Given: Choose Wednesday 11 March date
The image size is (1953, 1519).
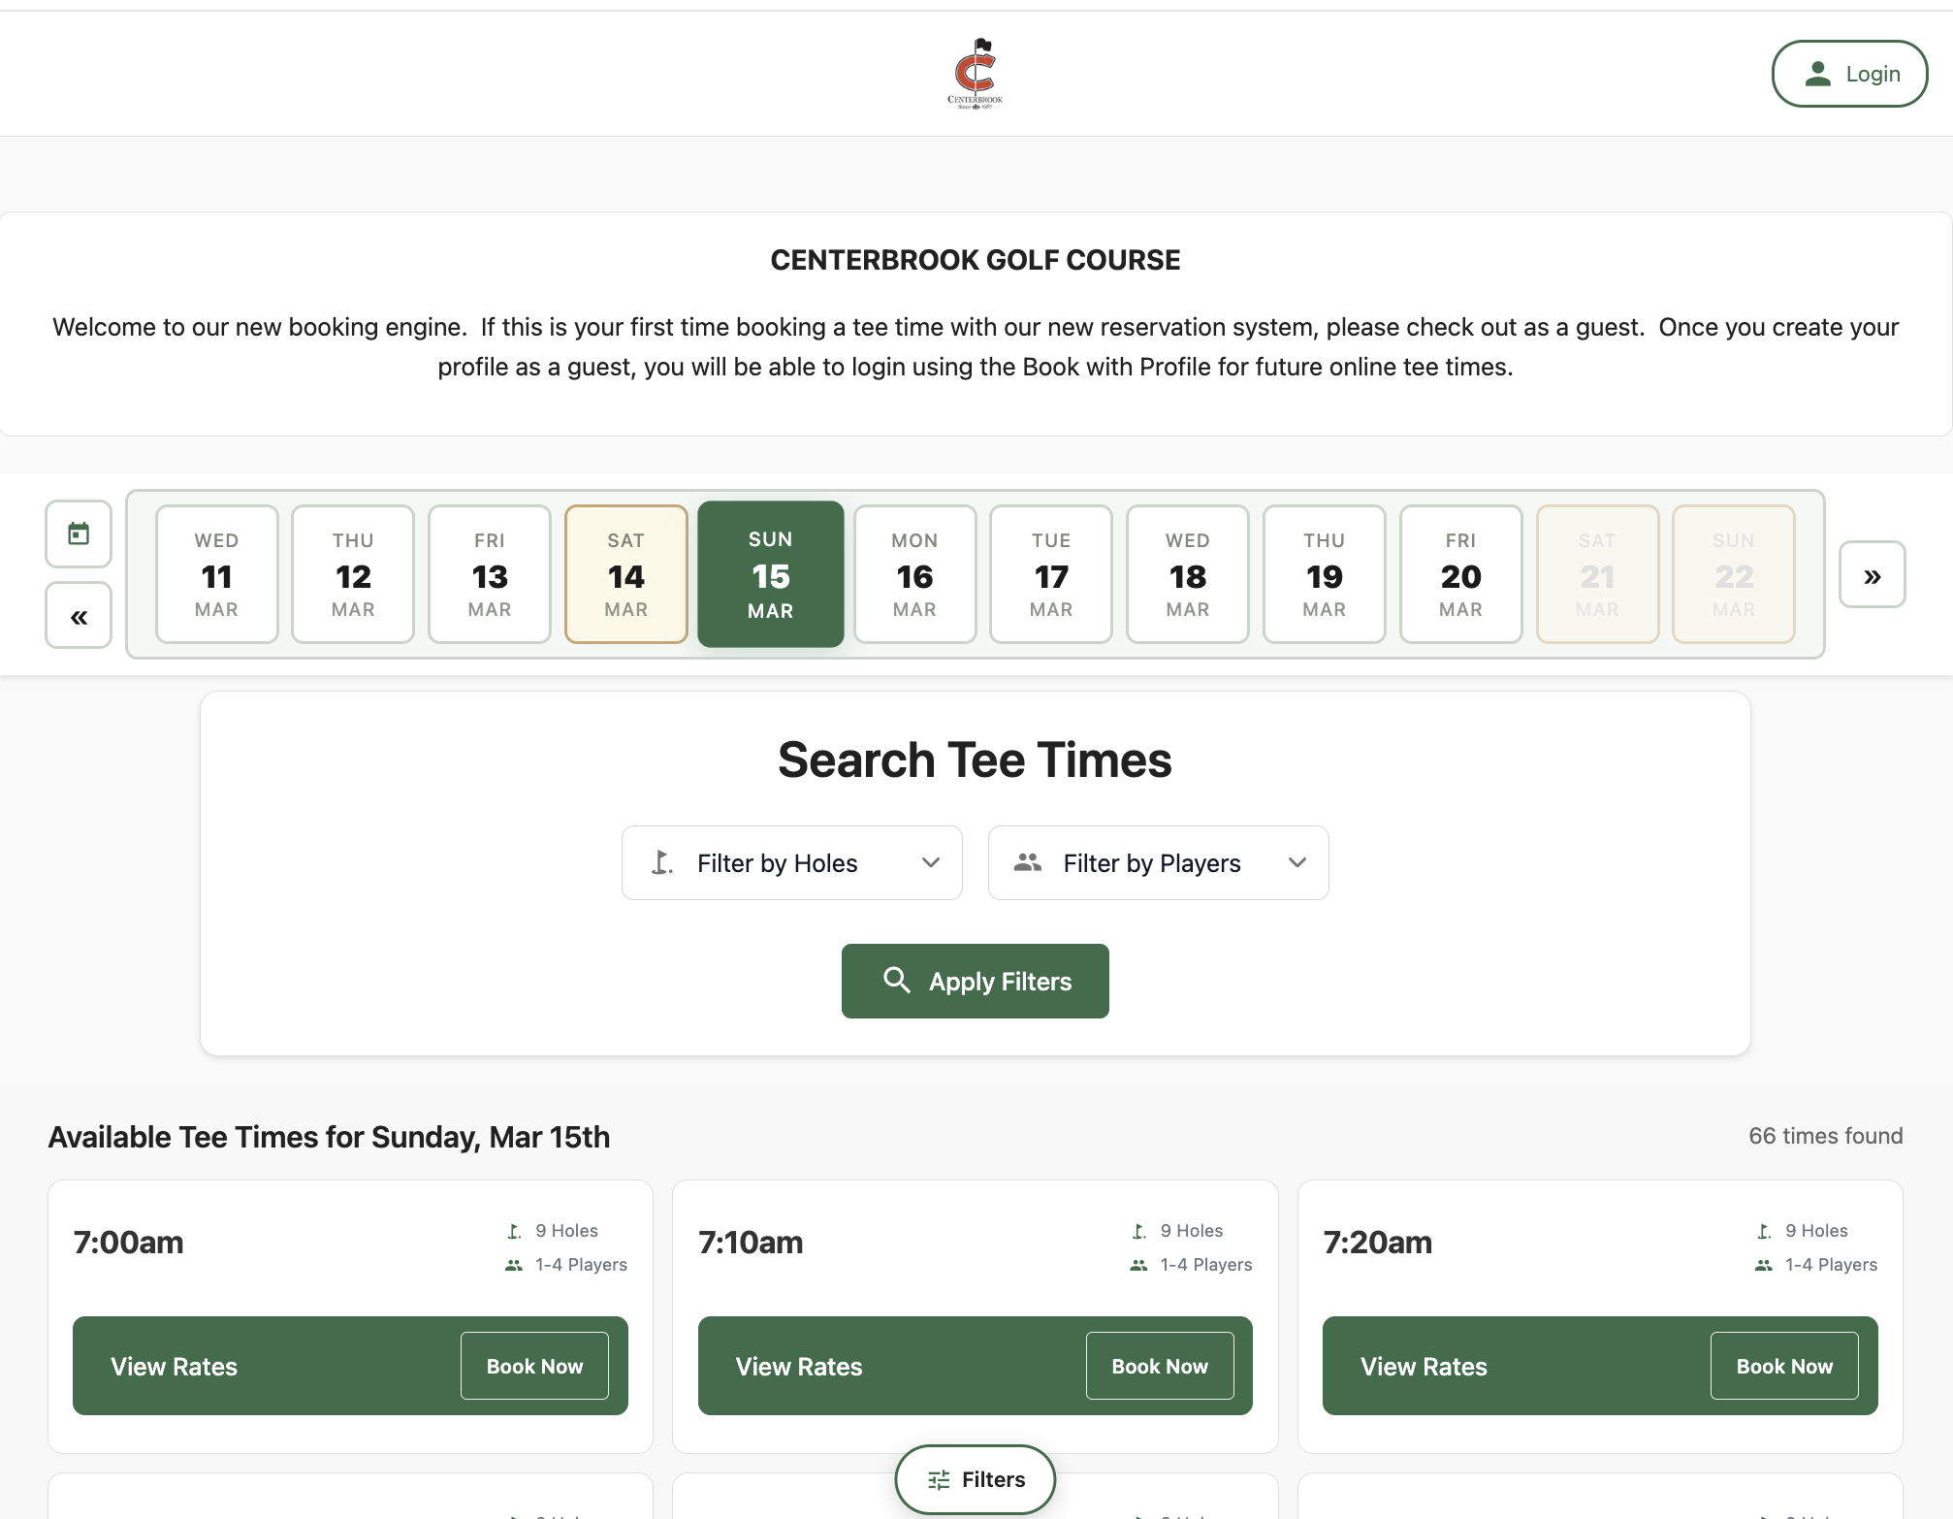Looking at the screenshot, I should (x=216, y=574).
